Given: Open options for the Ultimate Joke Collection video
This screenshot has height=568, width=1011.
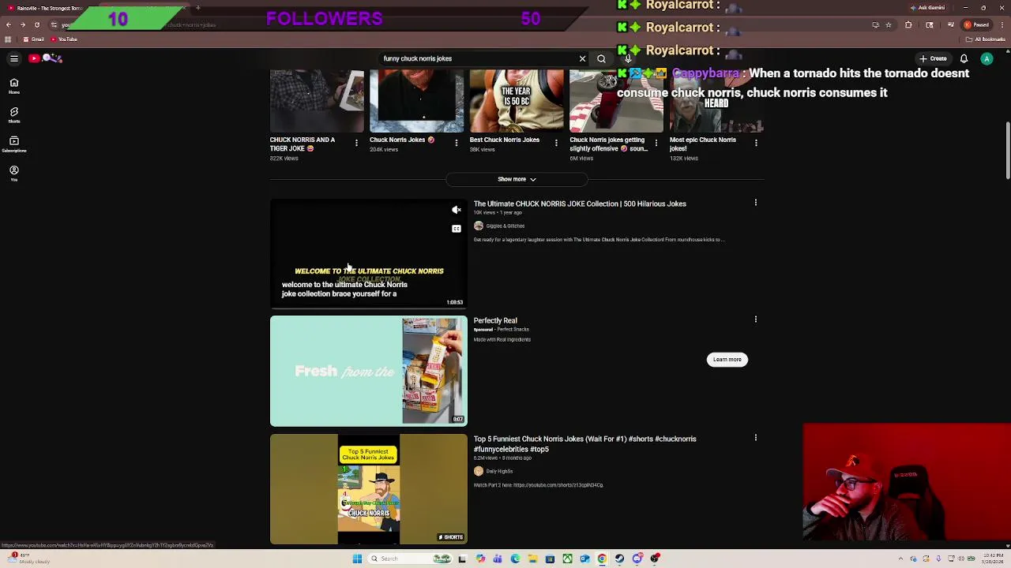Looking at the screenshot, I should pyautogui.click(x=755, y=203).
